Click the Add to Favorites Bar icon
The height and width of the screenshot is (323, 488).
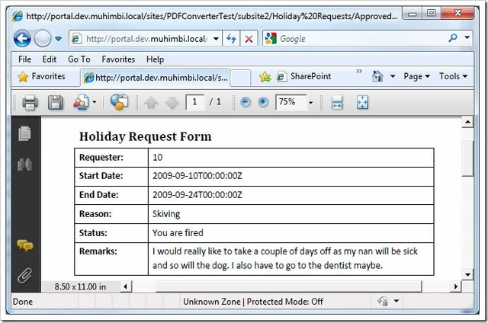tap(265, 76)
